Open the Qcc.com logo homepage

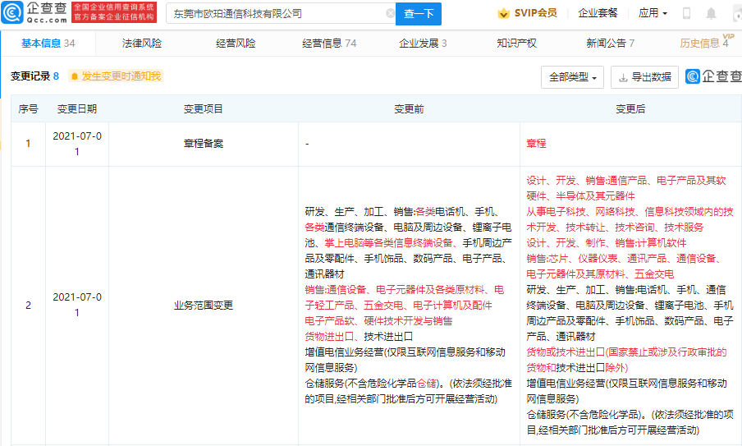point(34,13)
